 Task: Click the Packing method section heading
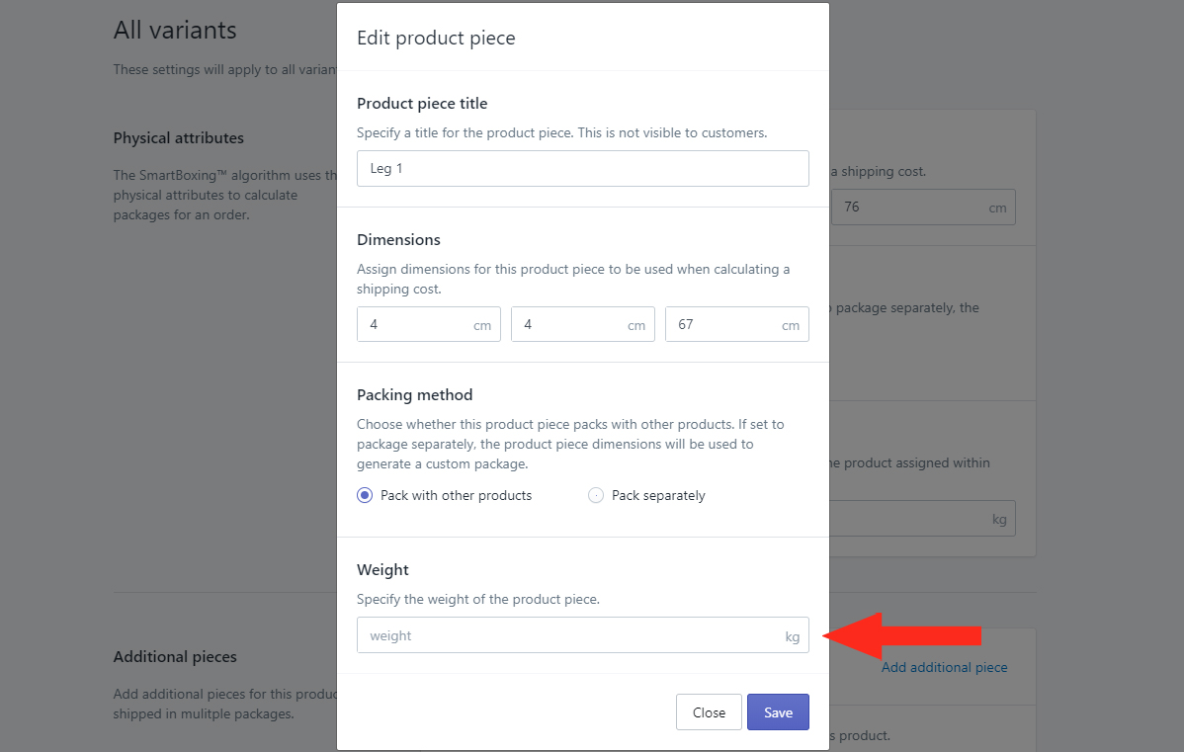[414, 395]
